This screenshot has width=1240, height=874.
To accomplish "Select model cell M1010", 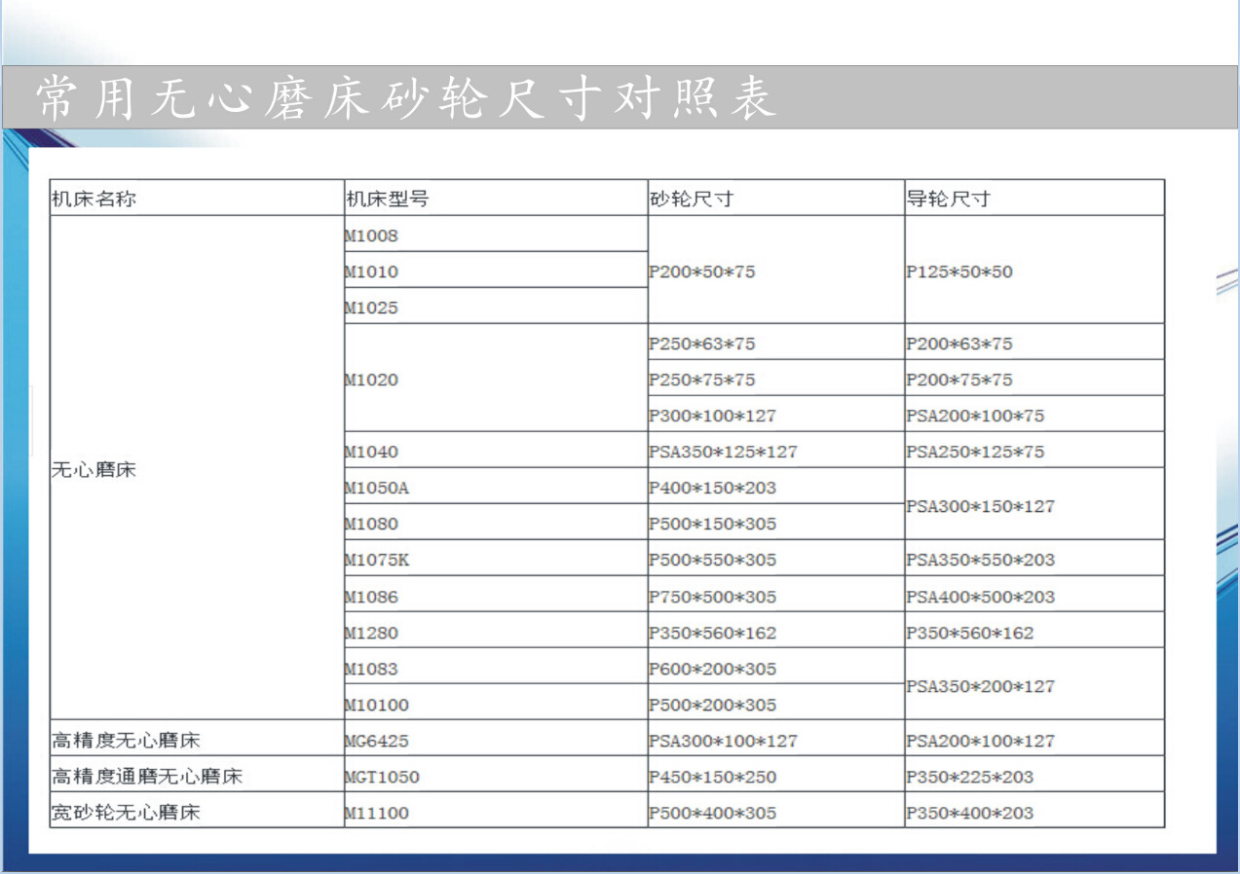I will pos(496,270).
